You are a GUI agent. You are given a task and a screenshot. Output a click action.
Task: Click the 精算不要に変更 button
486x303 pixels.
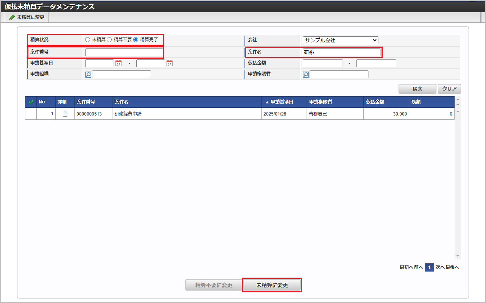214,285
